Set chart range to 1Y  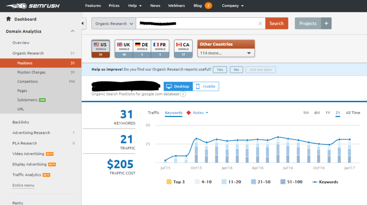(x=328, y=113)
